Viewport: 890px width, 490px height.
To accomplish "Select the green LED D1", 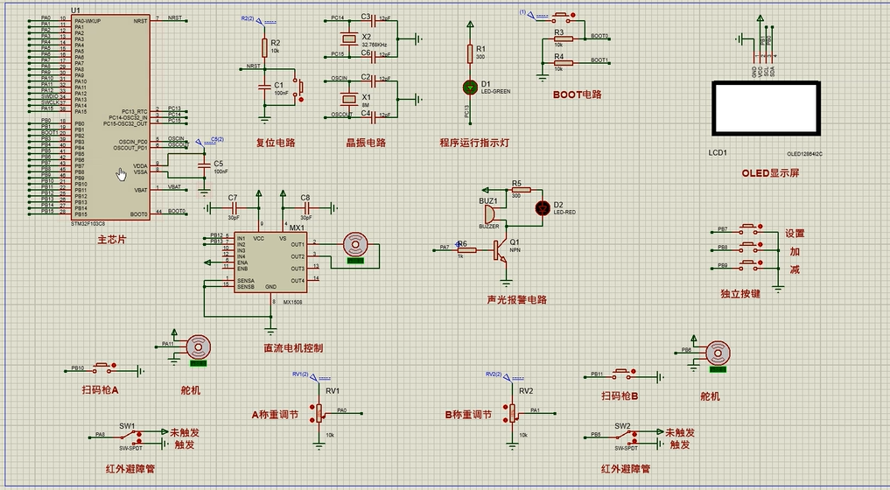I will pos(470,87).
